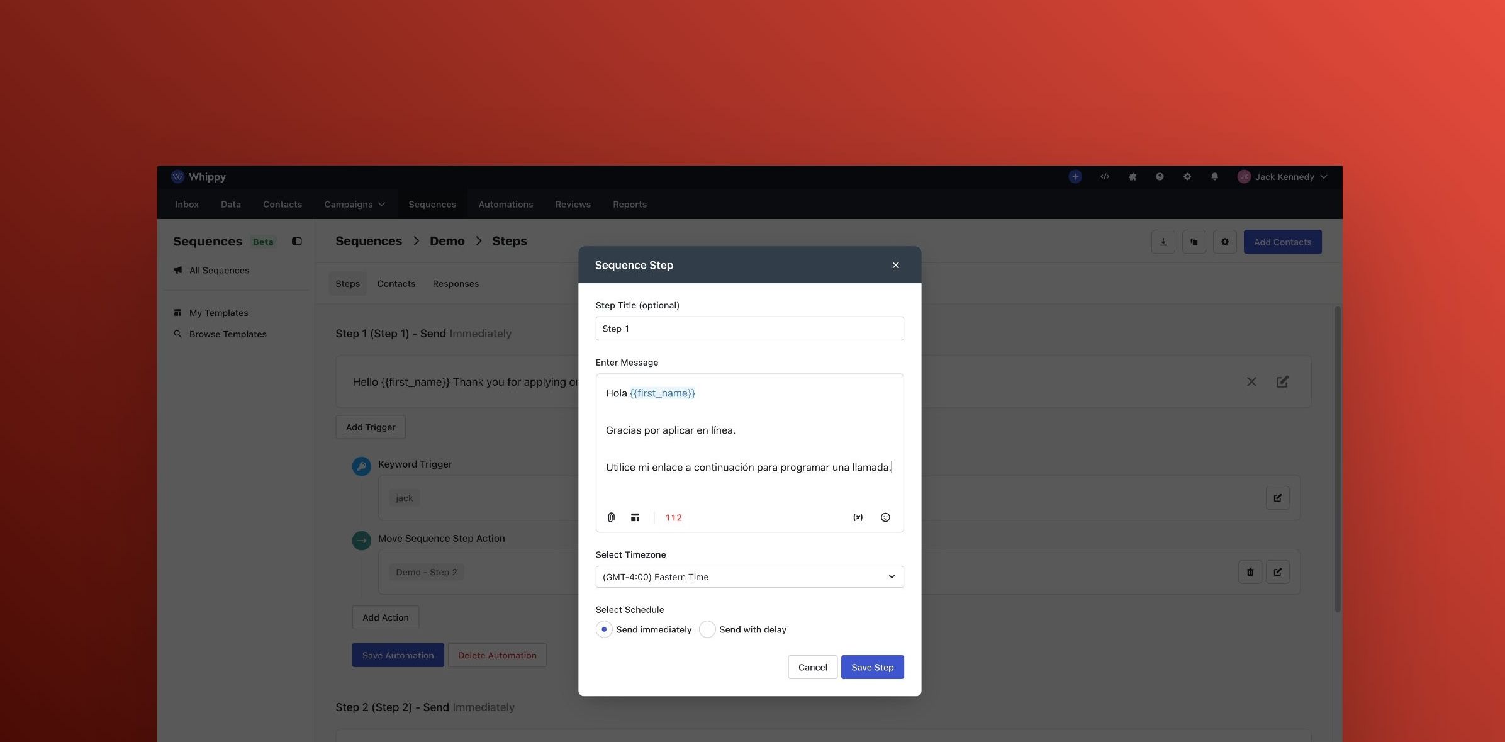Expand the Campaigns menu dropdown
This screenshot has width=1505, height=742.
(354, 205)
